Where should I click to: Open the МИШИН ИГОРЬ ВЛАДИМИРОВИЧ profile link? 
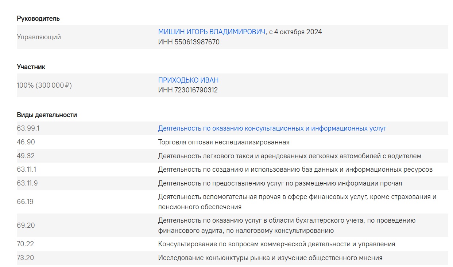(212, 32)
